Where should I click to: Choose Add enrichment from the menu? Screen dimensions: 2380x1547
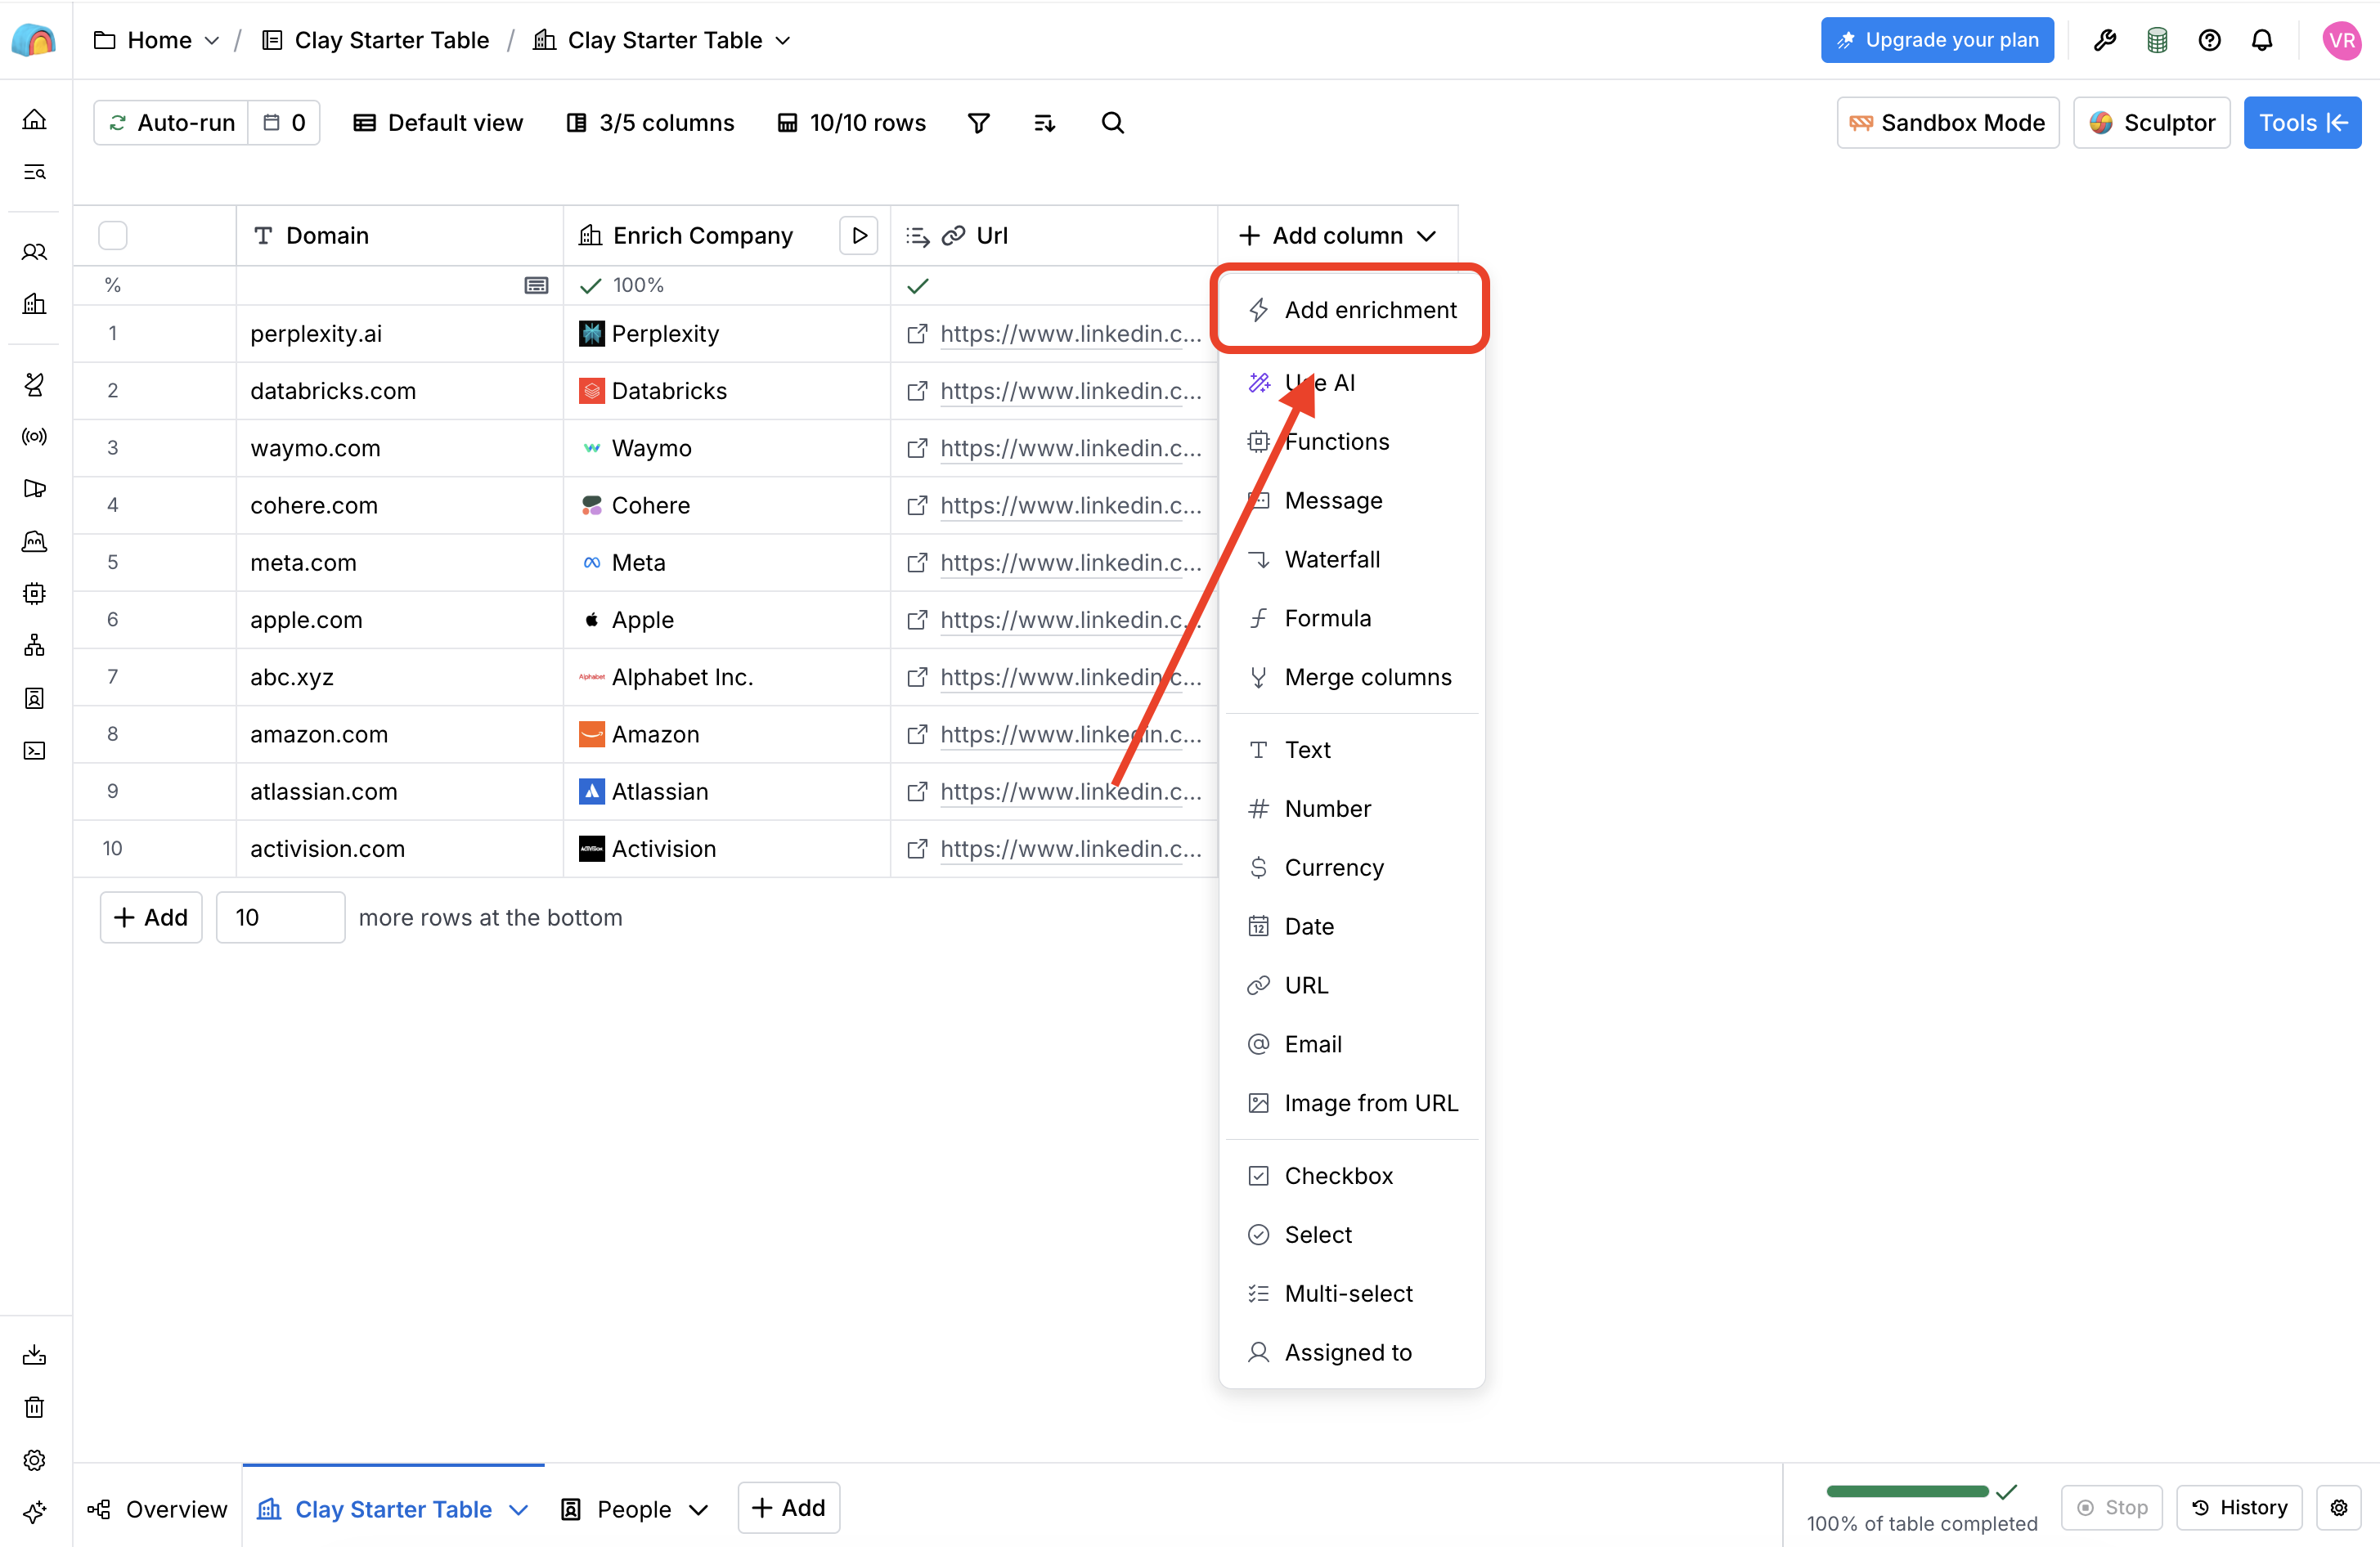coord(1351,310)
